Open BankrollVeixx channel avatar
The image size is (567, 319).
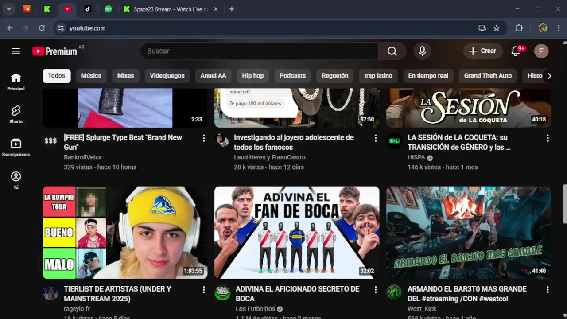click(x=50, y=141)
